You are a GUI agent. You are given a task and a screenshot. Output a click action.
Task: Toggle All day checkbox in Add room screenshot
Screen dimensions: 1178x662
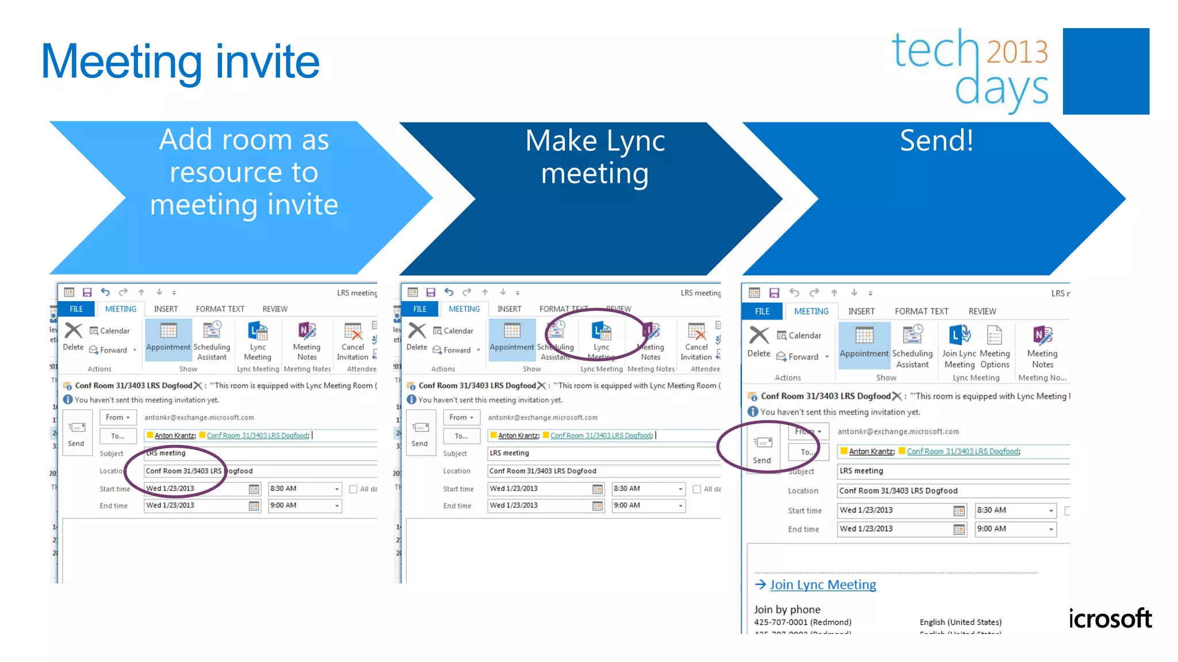(353, 490)
